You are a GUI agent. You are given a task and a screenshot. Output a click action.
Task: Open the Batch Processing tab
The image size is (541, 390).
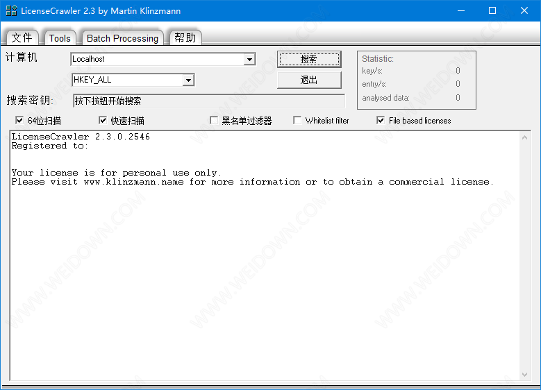coord(122,38)
